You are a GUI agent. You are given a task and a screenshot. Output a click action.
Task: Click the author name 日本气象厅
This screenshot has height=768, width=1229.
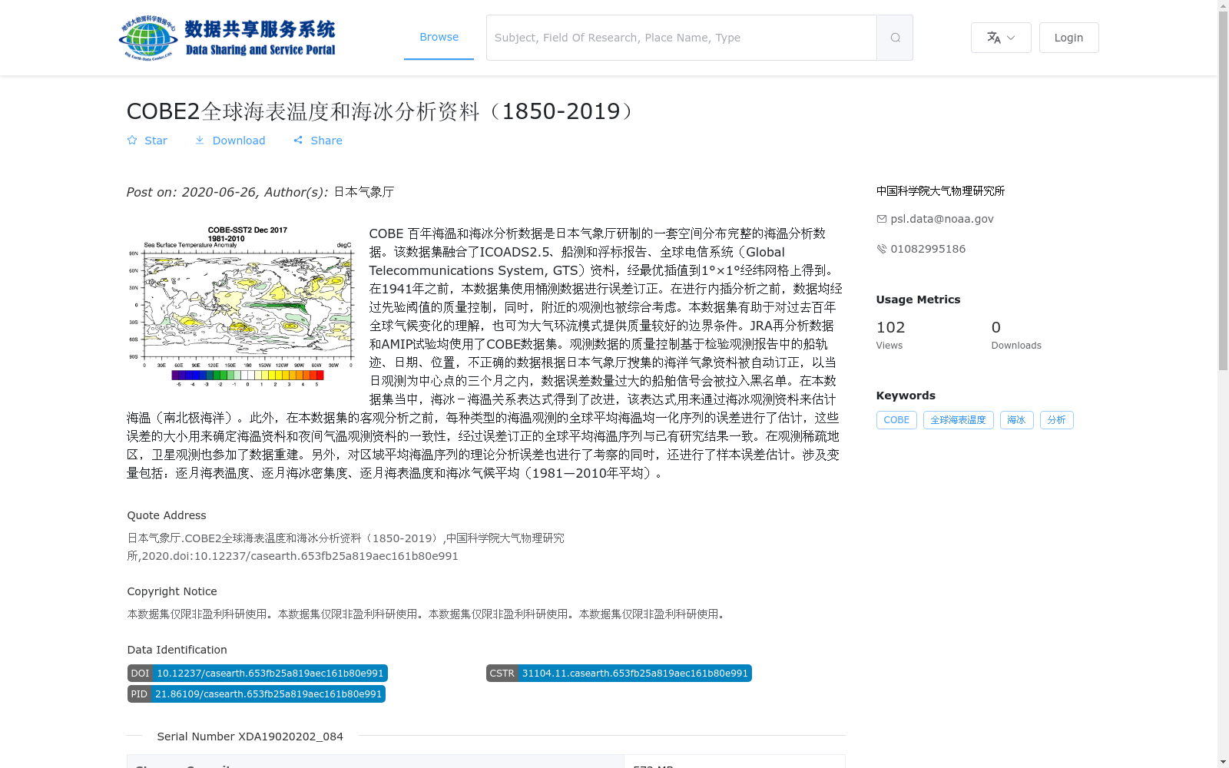(364, 192)
